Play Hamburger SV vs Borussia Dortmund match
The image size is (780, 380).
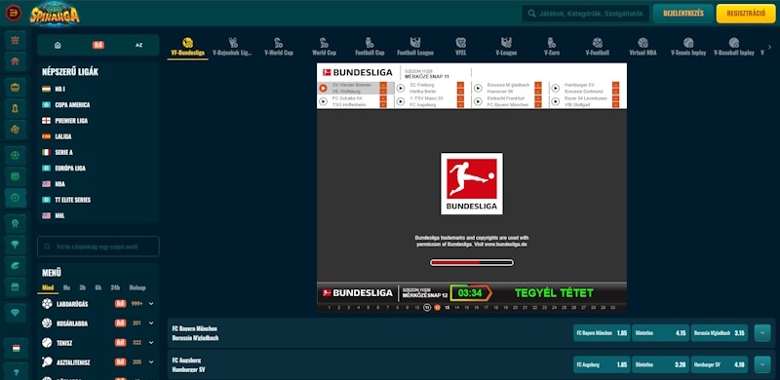(x=555, y=88)
